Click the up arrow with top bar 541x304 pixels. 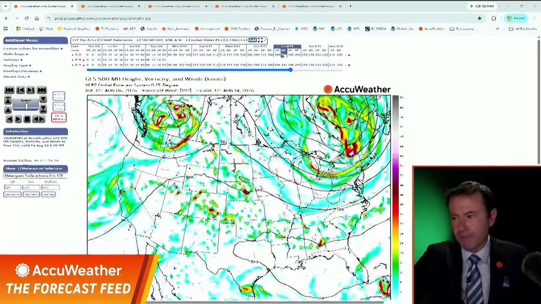pos(8,100)
